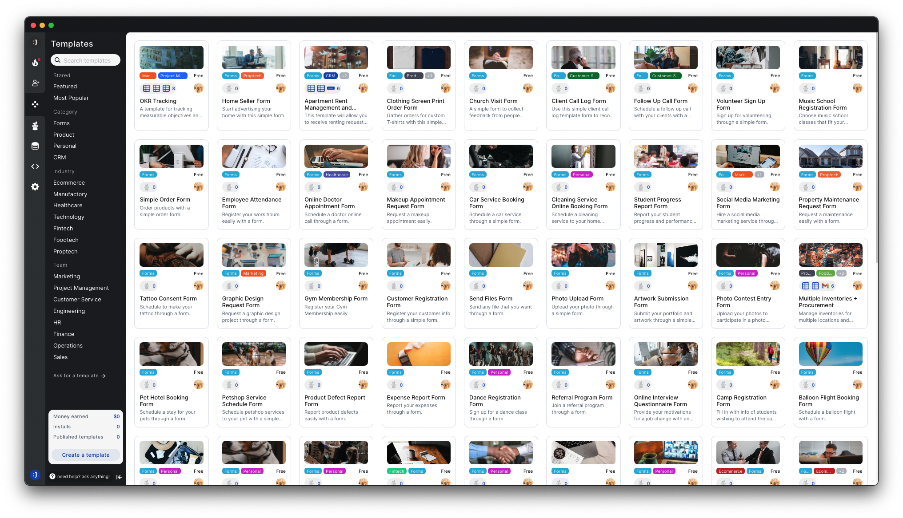The width and height of the screenshot is (903, 518).
Task: Click the code brackets icon in sidebar
Action: 35,166
